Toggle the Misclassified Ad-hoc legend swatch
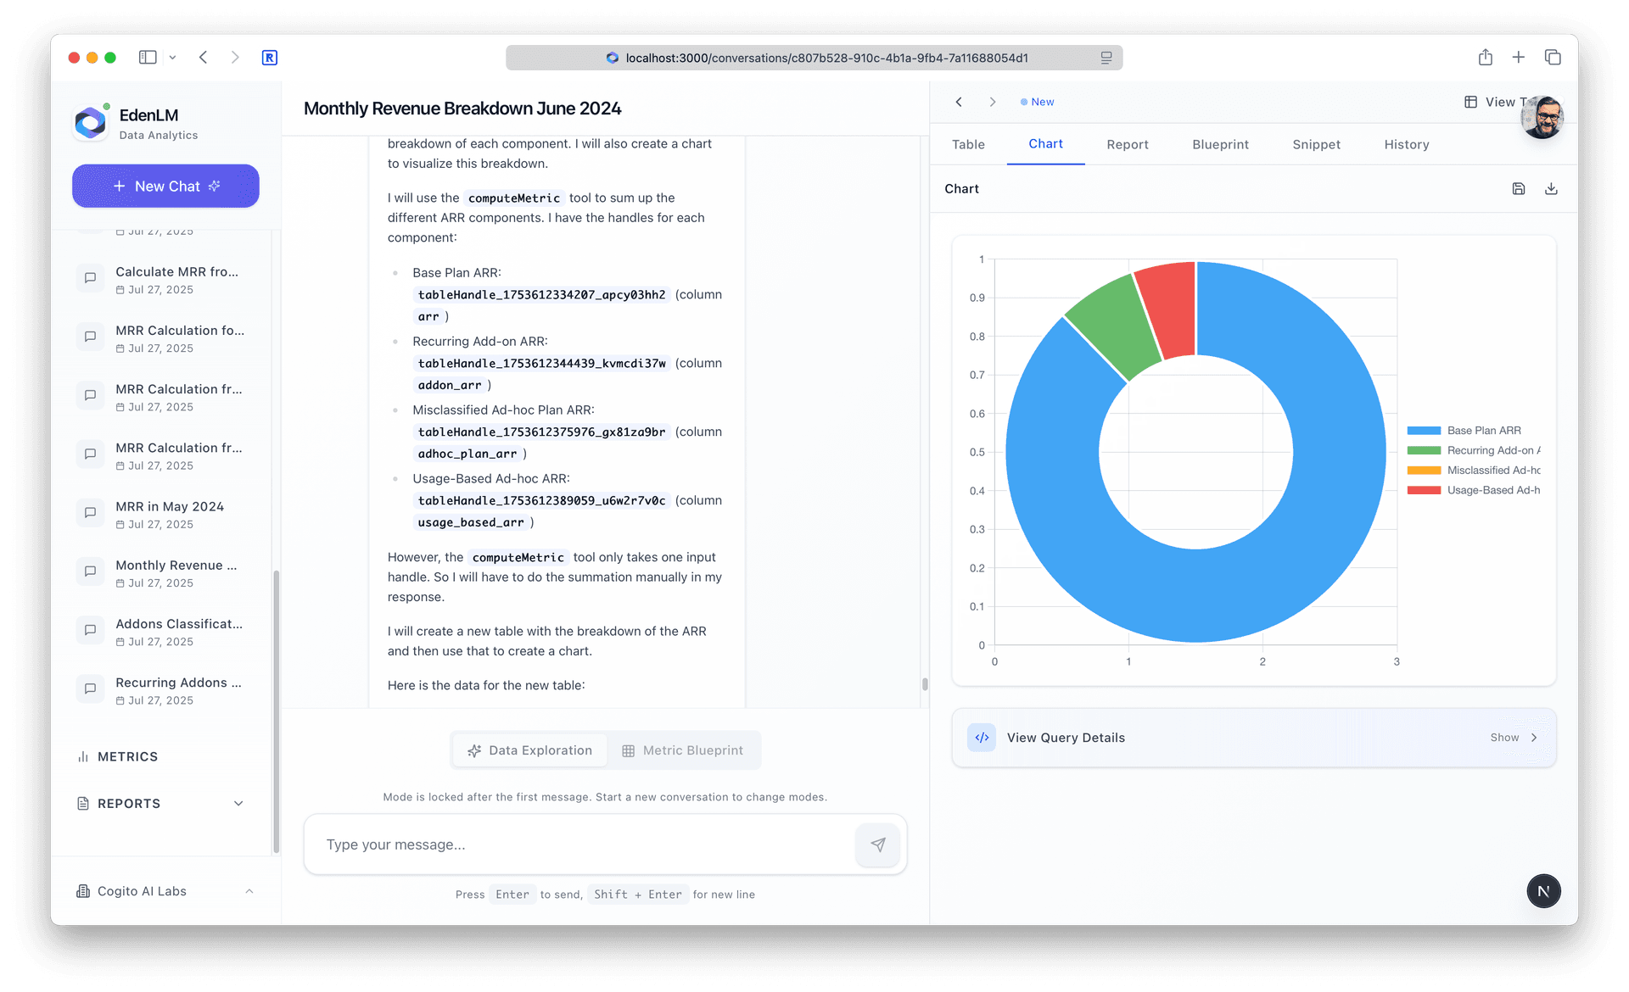Viewport: 1629px width, 992px height. tap(1424, 471)
